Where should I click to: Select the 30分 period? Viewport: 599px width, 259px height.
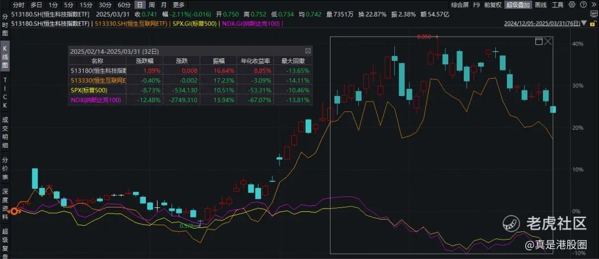pos(105,5)
